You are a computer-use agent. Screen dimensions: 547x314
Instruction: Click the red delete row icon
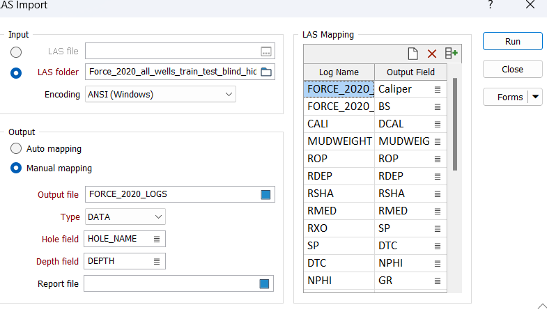tap(432, 54)
